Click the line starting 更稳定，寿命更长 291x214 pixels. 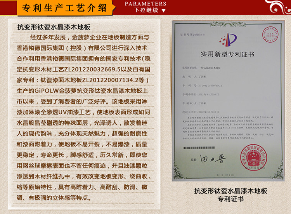82,155
